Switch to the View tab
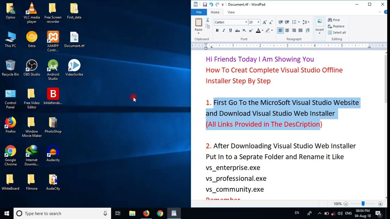Screen dimensions: 390x219 pos(231,12)
